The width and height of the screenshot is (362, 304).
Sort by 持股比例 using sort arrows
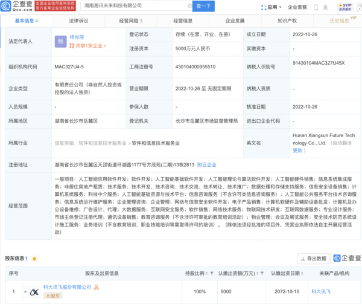[x=206, y=273]
